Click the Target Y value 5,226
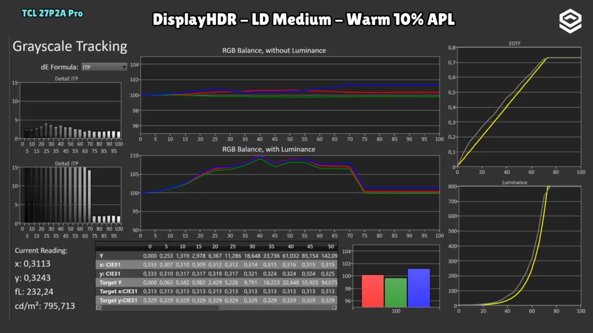This screenshot has height=333, width=593. tap(231, 282)
